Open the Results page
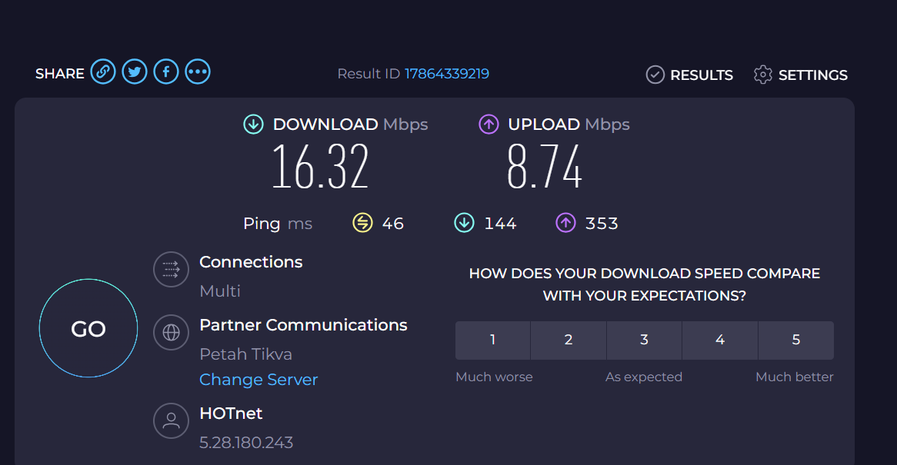The height and width of the screenshot is (465, 897). click(x=689, y=75)
